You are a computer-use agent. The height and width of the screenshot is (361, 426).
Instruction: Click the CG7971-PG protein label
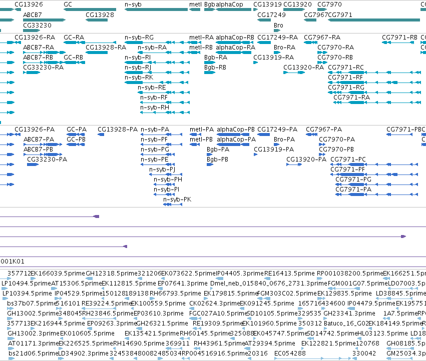pyautogui.click(x=353, y=179)
